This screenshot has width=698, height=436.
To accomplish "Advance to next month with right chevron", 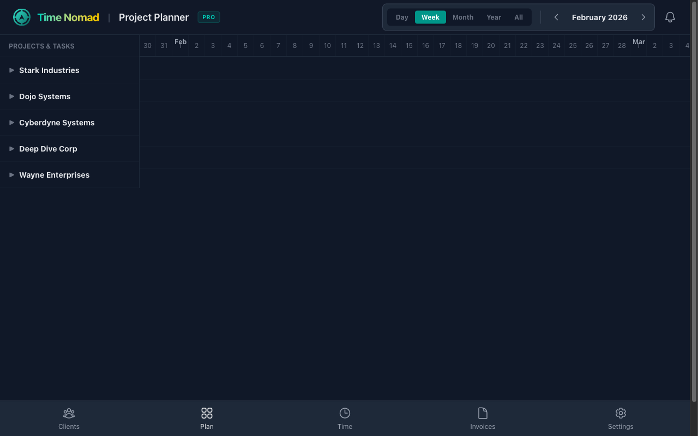I will coord(643,17).
